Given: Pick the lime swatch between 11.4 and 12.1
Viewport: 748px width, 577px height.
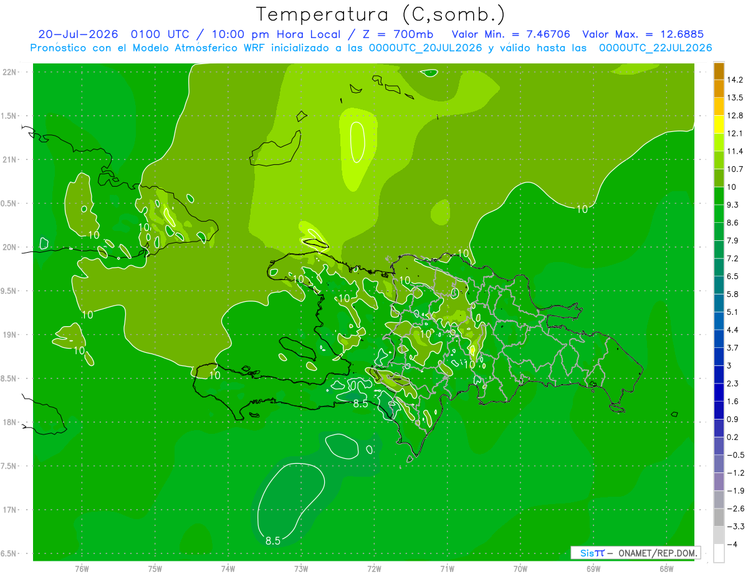Looking at the screenshot, I should pyautogui.click(x=719, y=142).
